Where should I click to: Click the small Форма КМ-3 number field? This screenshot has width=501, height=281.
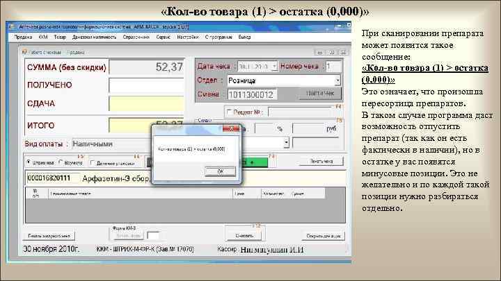[153, 236]
